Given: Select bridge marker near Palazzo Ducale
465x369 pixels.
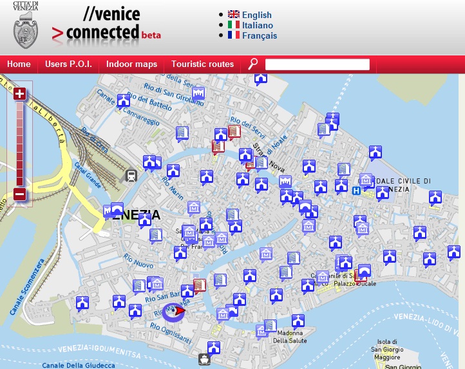Looking at the screenshot, I should click(x=364, y=270).
